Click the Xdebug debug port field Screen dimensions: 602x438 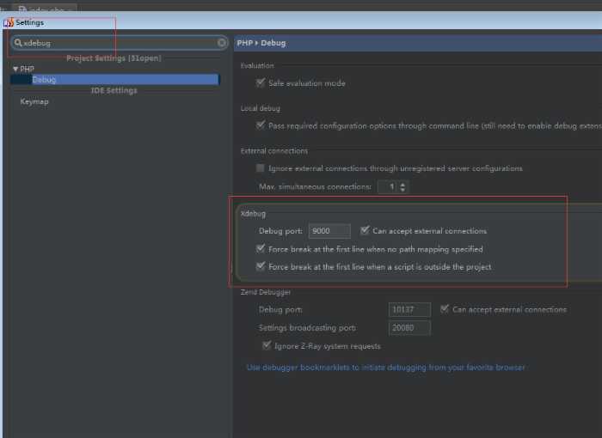(329, 231)
